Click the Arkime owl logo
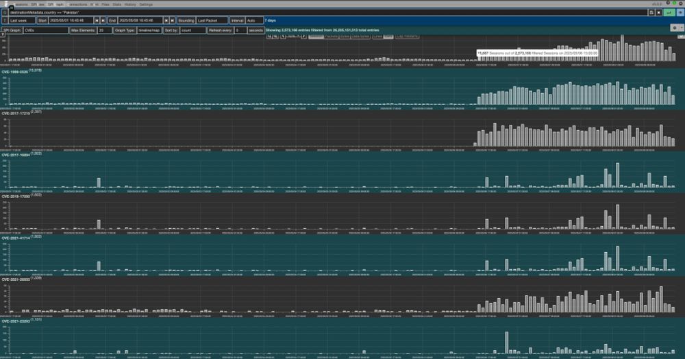The height and width of the screenshot is (359, 685). point(6,3)
